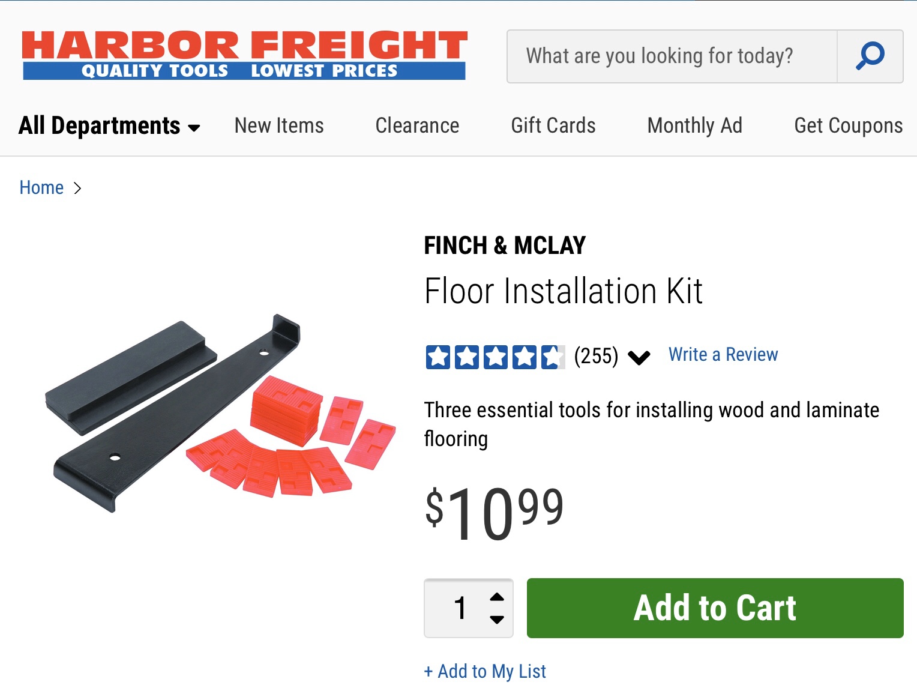Click the breadcrumb arrow after Home

tap(77, 189)
